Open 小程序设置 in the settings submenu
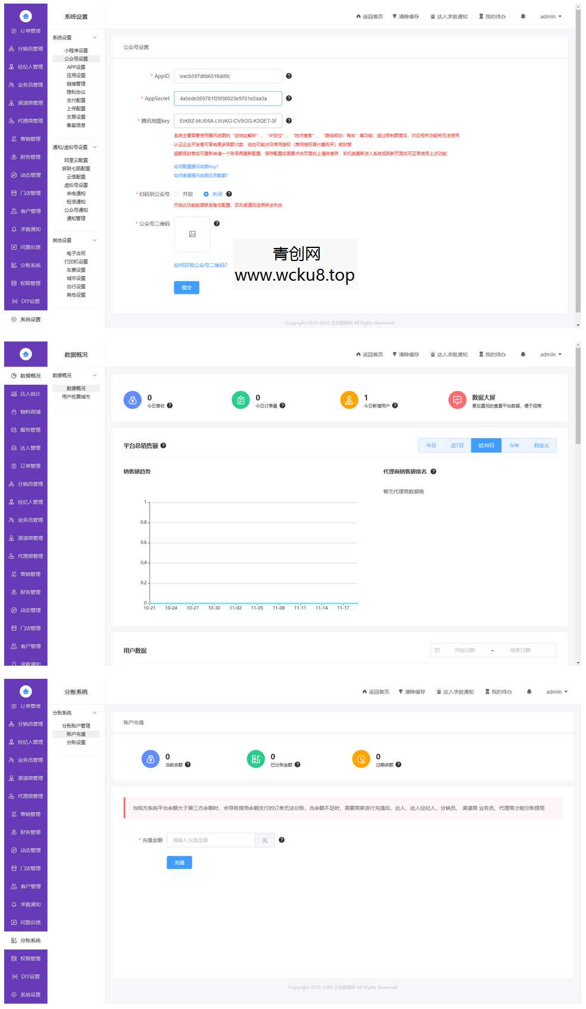This screenshot has width=586, height=1009. [76, 51]
